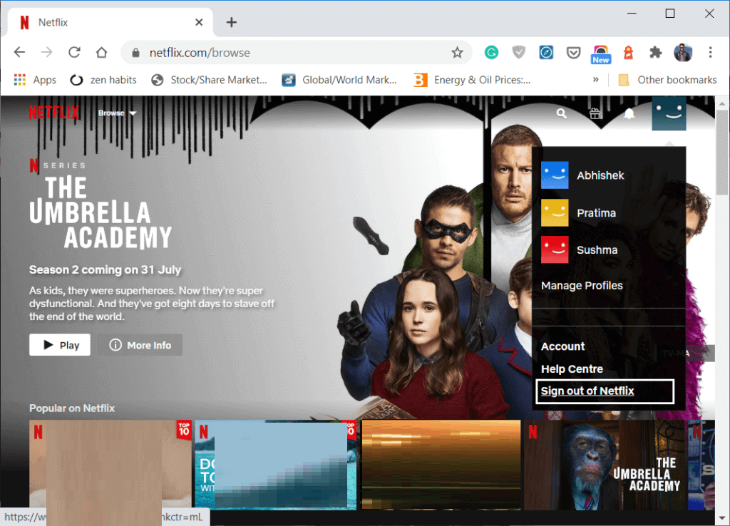This screenshot has width=730, height=526.
Task: Switch to the Abhishek profile name
Action: [x=600, y=175]
